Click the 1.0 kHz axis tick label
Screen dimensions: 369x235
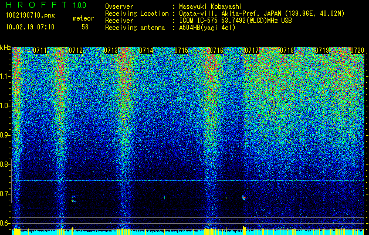[5, 106]
